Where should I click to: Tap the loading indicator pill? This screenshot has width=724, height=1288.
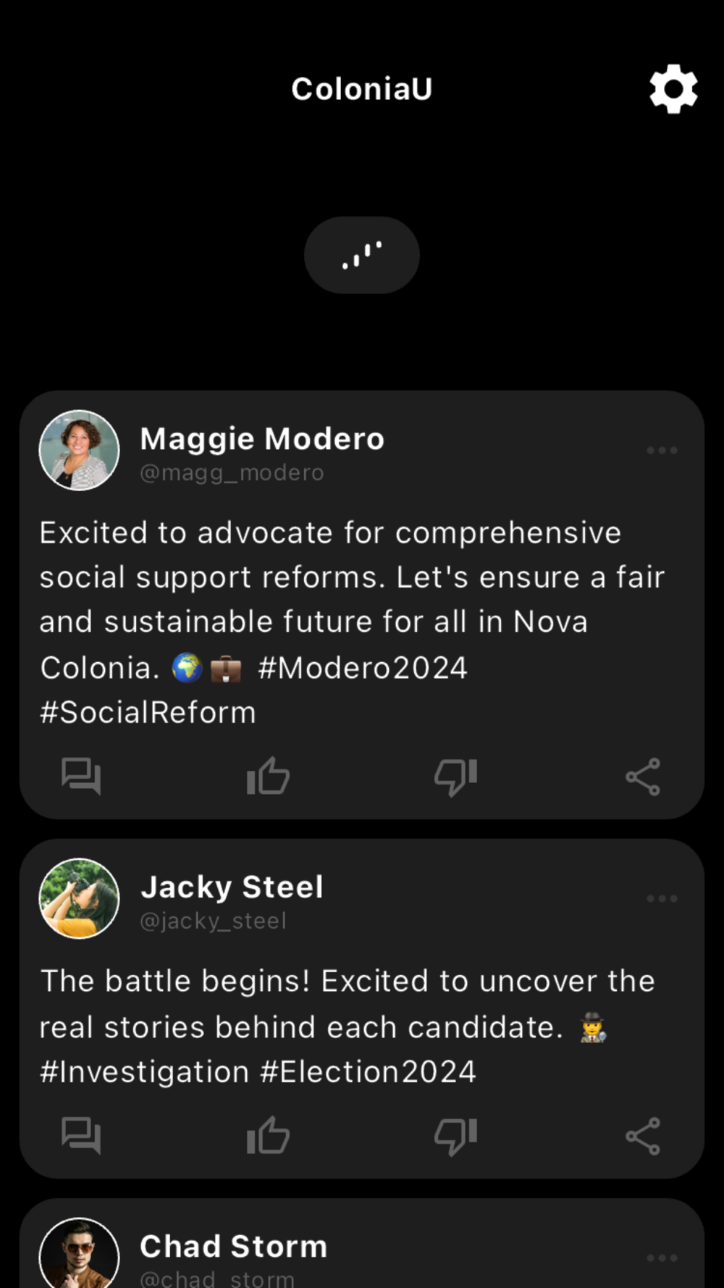362,255
